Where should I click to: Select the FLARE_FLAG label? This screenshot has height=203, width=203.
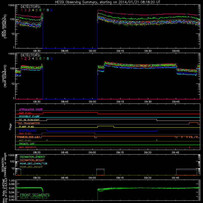(x=26, y=127)
